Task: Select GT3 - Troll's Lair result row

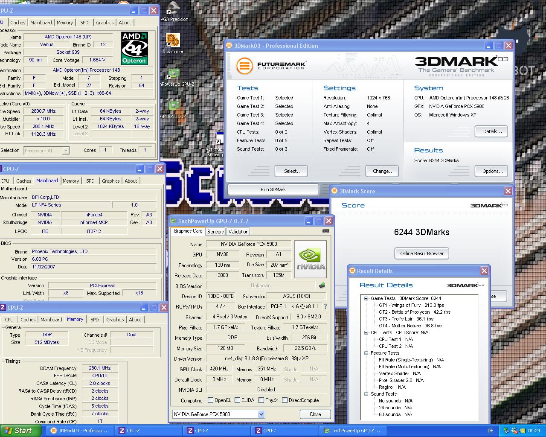Action: (406, 319)
